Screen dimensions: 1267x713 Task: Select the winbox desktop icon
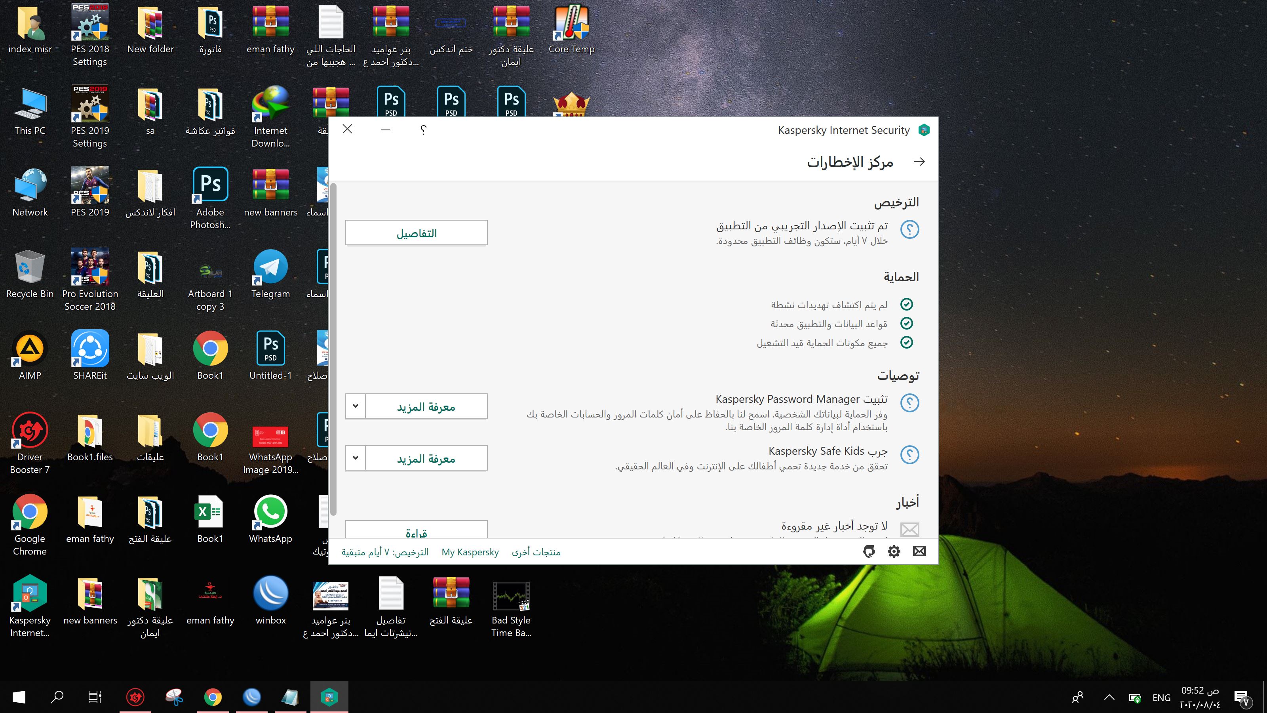270,600
